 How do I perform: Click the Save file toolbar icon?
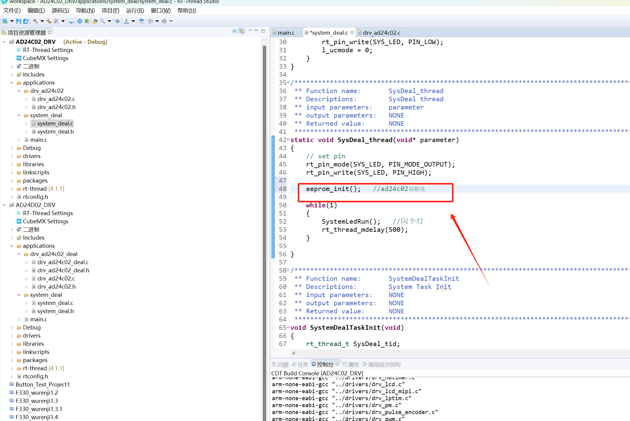(19, 21)
